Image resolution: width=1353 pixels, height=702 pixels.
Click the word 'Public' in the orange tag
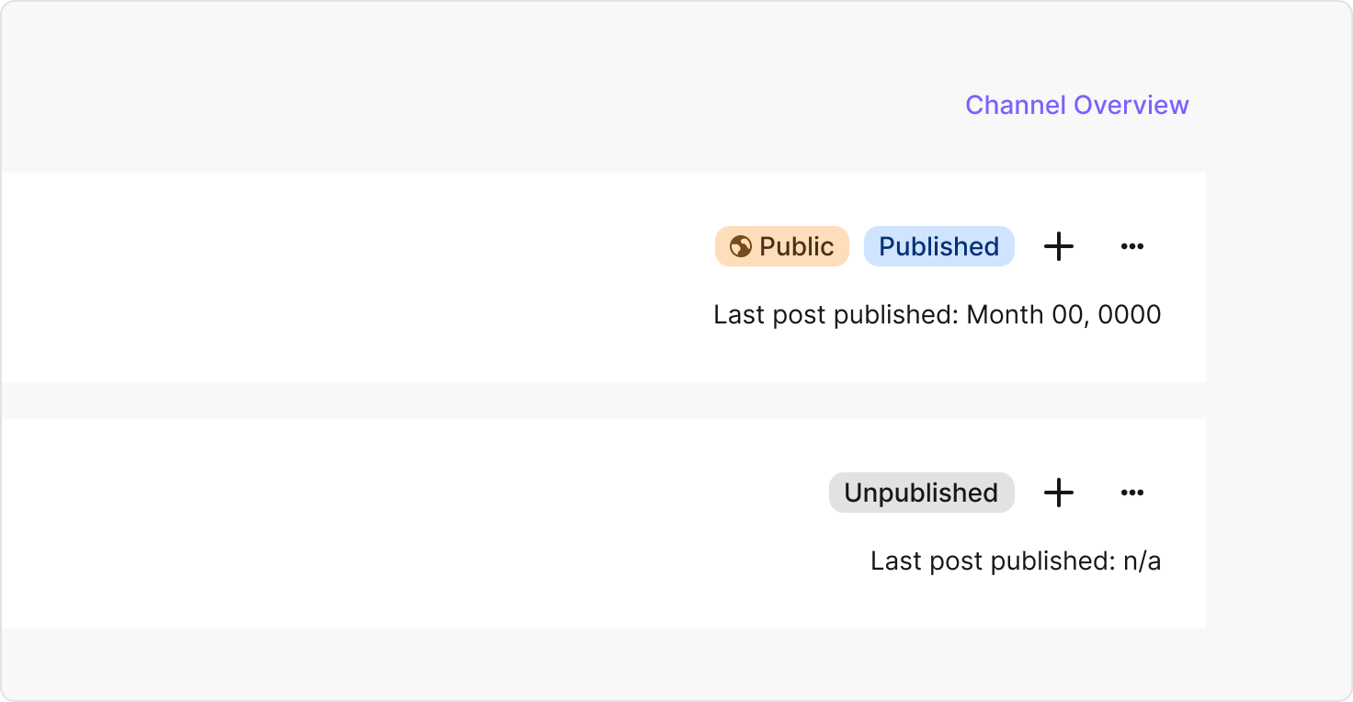click(x=797, y=246)
